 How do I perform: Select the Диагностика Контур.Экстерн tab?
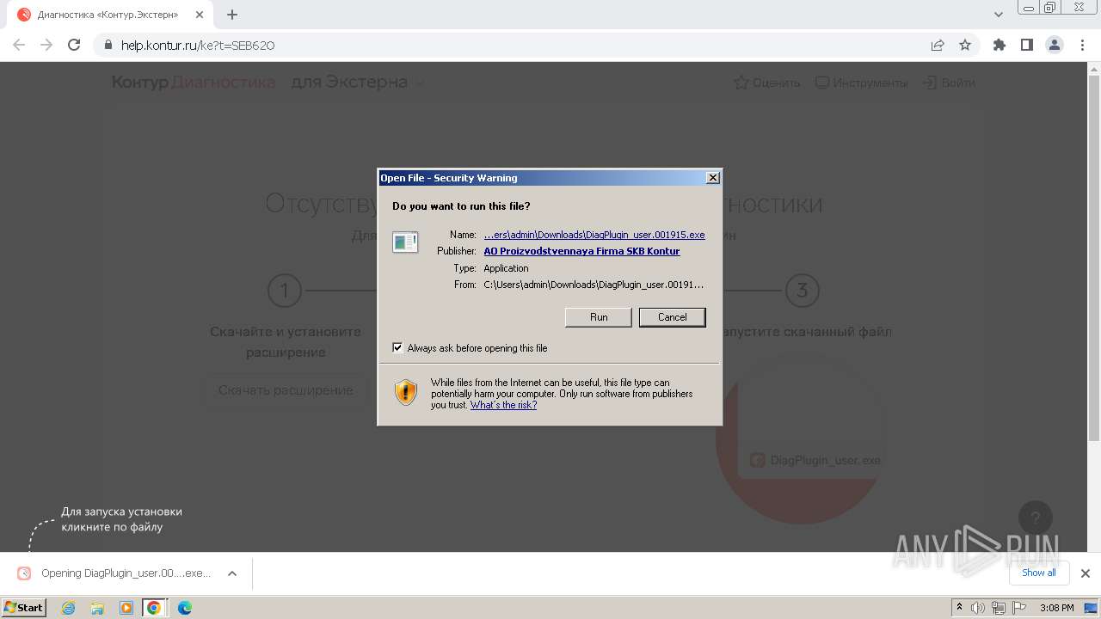(108, 15)
